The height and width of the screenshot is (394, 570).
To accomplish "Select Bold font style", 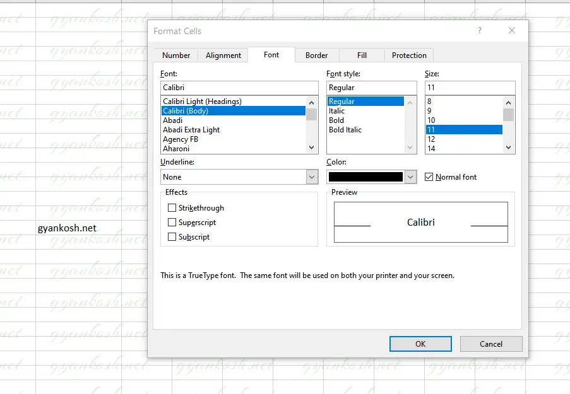I will coord(365,120).
